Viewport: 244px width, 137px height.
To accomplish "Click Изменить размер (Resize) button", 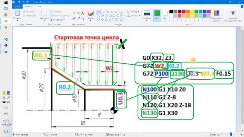I will click(59, 16).
